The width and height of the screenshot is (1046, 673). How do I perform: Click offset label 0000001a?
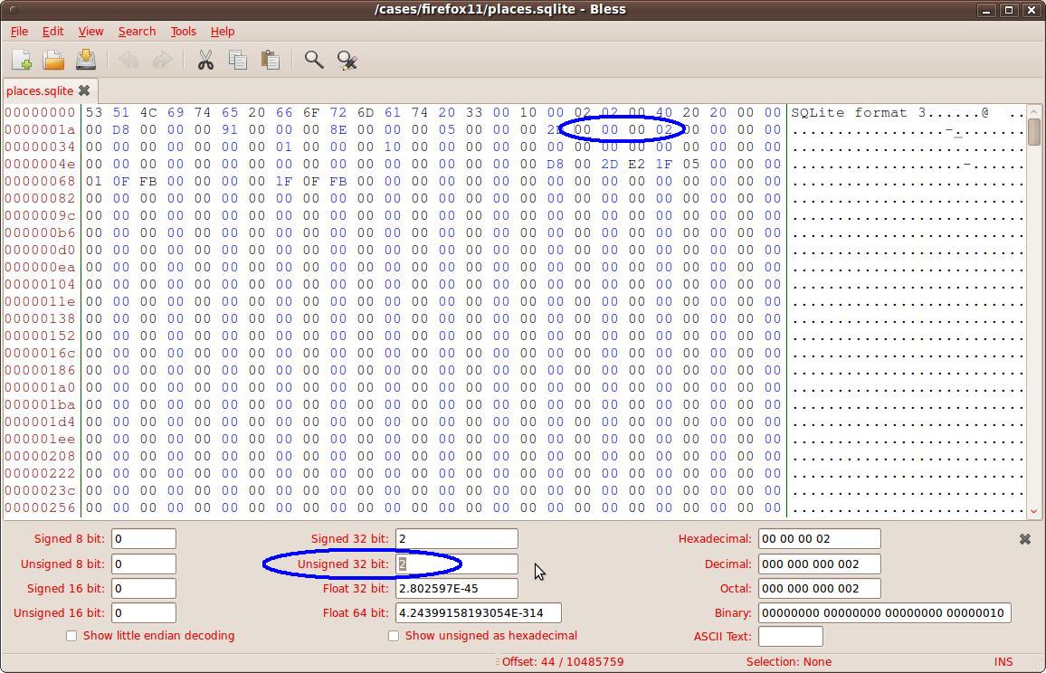tap(40, 130)
